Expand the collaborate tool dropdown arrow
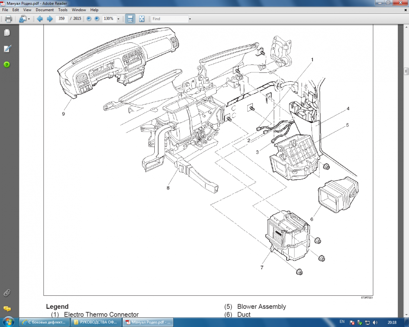 pos(29,19)
